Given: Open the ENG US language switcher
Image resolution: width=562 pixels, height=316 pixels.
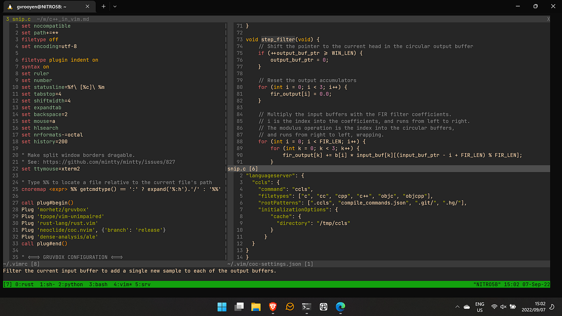Looking at the screenshot, I should 480,307.
